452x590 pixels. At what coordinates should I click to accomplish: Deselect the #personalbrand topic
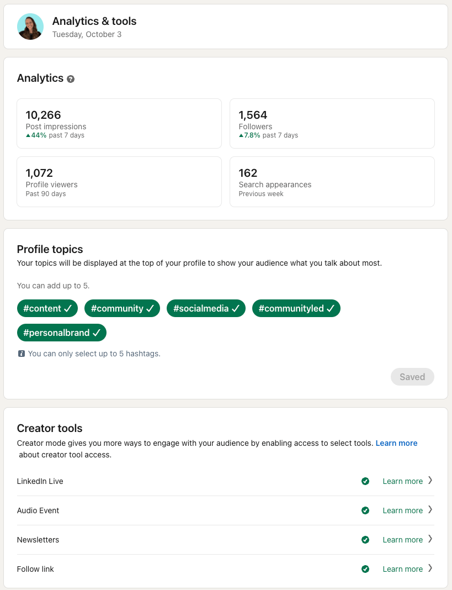(61, 333)
